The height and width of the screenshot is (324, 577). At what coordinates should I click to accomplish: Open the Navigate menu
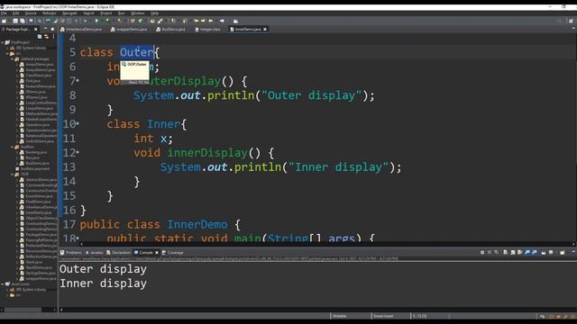tap(69, 13)
